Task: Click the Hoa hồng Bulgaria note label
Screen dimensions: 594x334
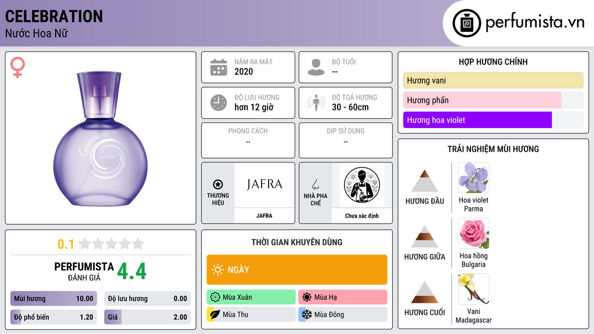Action: (473, 260)
